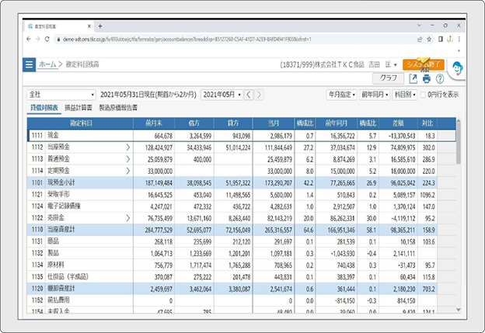Click the 当月 column header
This screenshot has width=485, height=333.
click(x=274, y=123)
